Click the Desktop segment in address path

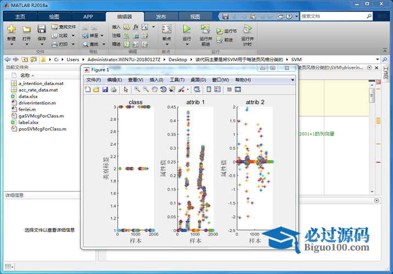[178, 59]
